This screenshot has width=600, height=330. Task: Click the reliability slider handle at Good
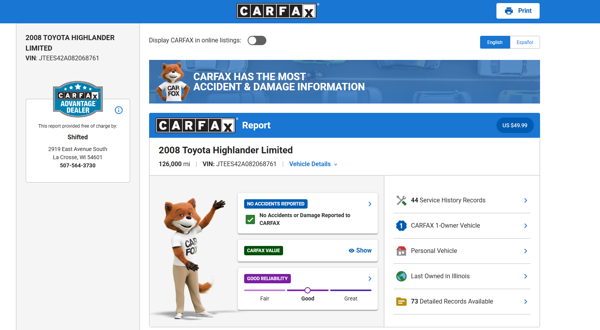[308, 290]
